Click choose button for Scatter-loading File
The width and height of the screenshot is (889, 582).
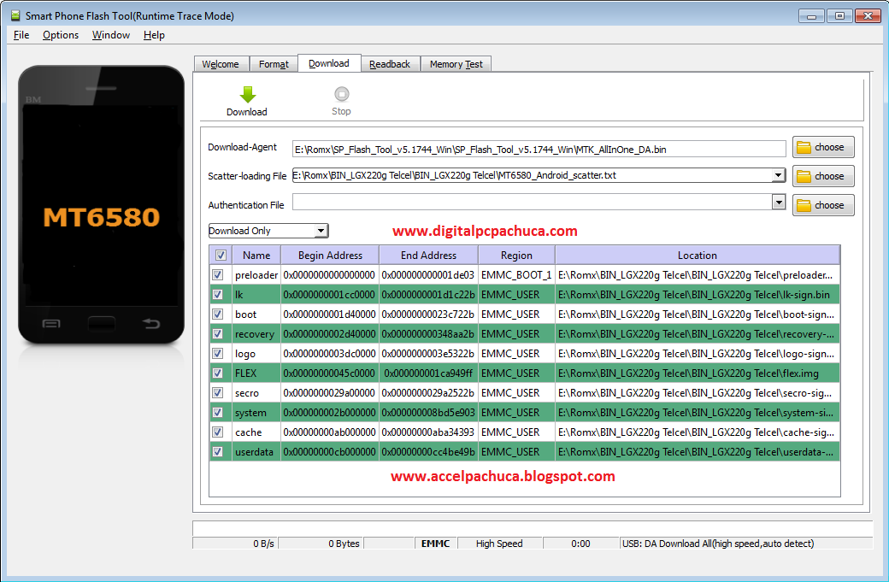(x=823, y=176)
